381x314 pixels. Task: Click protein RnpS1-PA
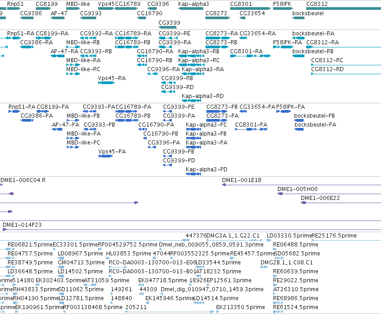click(22, 106)
